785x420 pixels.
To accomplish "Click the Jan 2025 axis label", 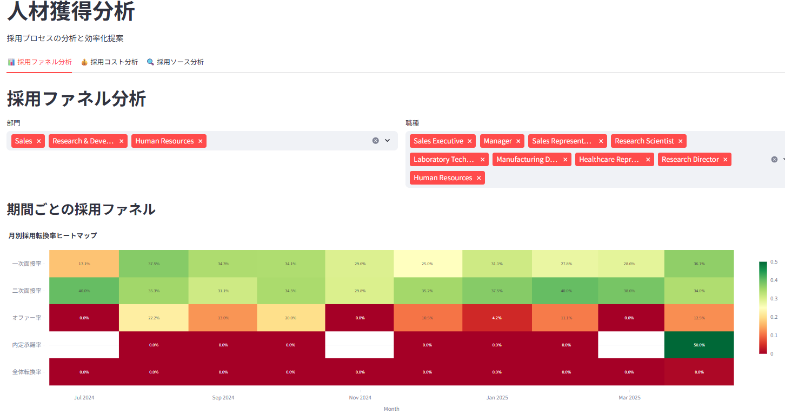I will 497,397.
